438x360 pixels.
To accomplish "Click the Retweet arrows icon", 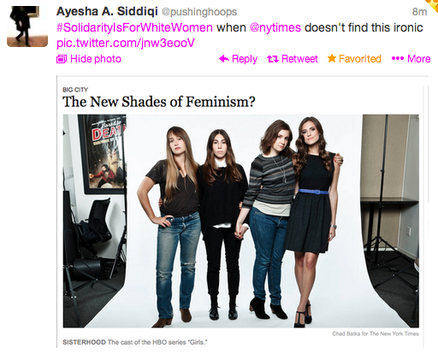I will [273, 59].
